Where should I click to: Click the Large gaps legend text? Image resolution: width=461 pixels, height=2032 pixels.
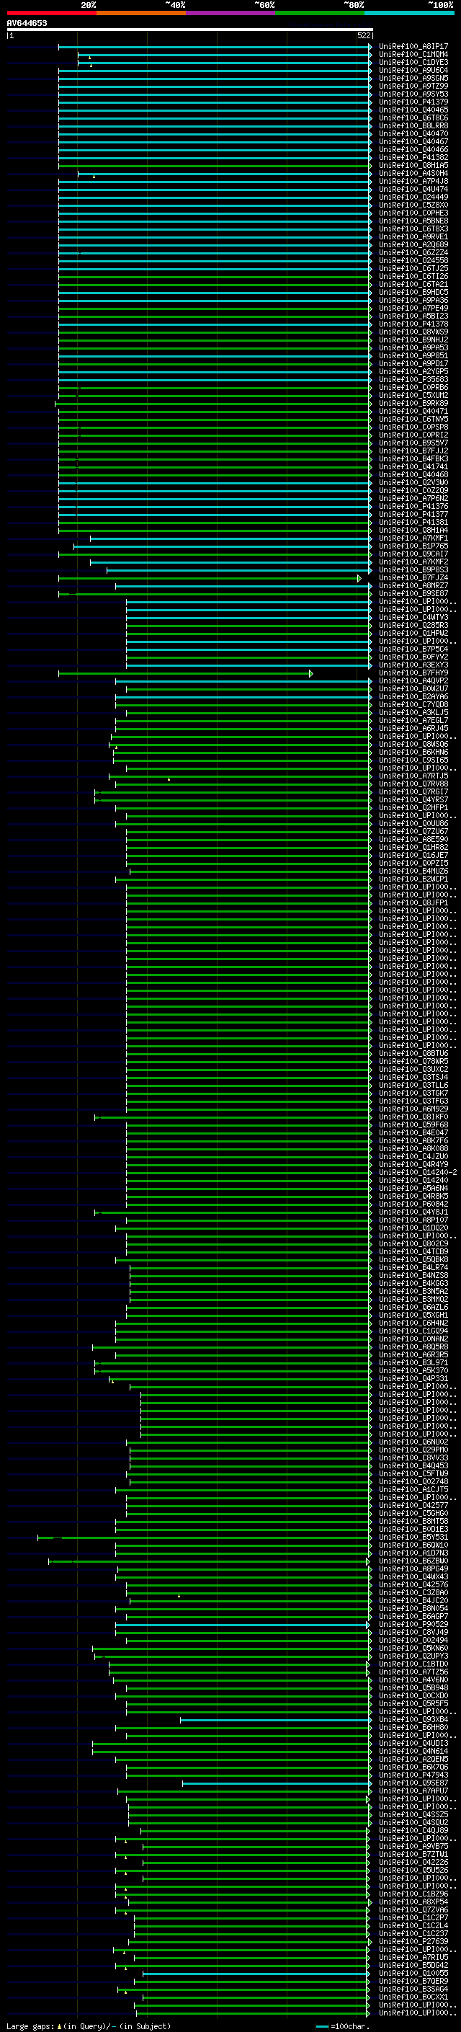coord(89,2026)
